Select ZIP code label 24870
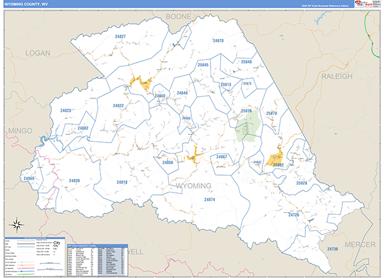The height and width of the screenshot is (278, 384). [218, 41]
